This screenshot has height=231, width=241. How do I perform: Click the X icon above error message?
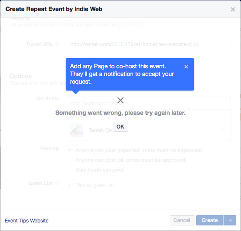click(120, 100)
